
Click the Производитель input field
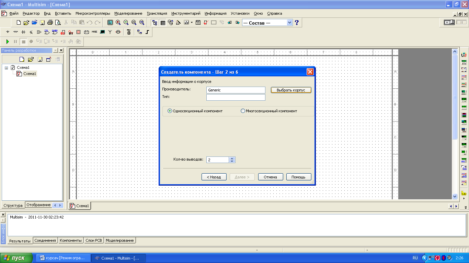point(236,90)
